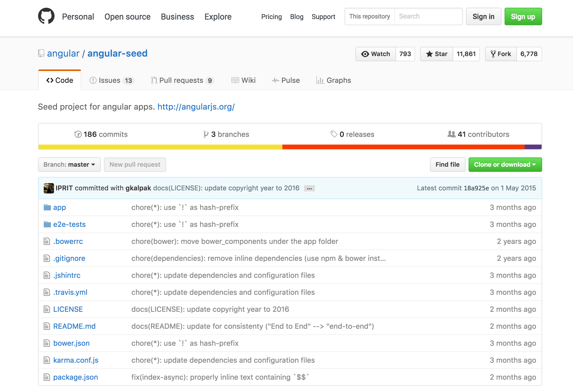Go to the Support page
Image resolution: width=573 pixels, height=391 pixels.
pos(324,17)
